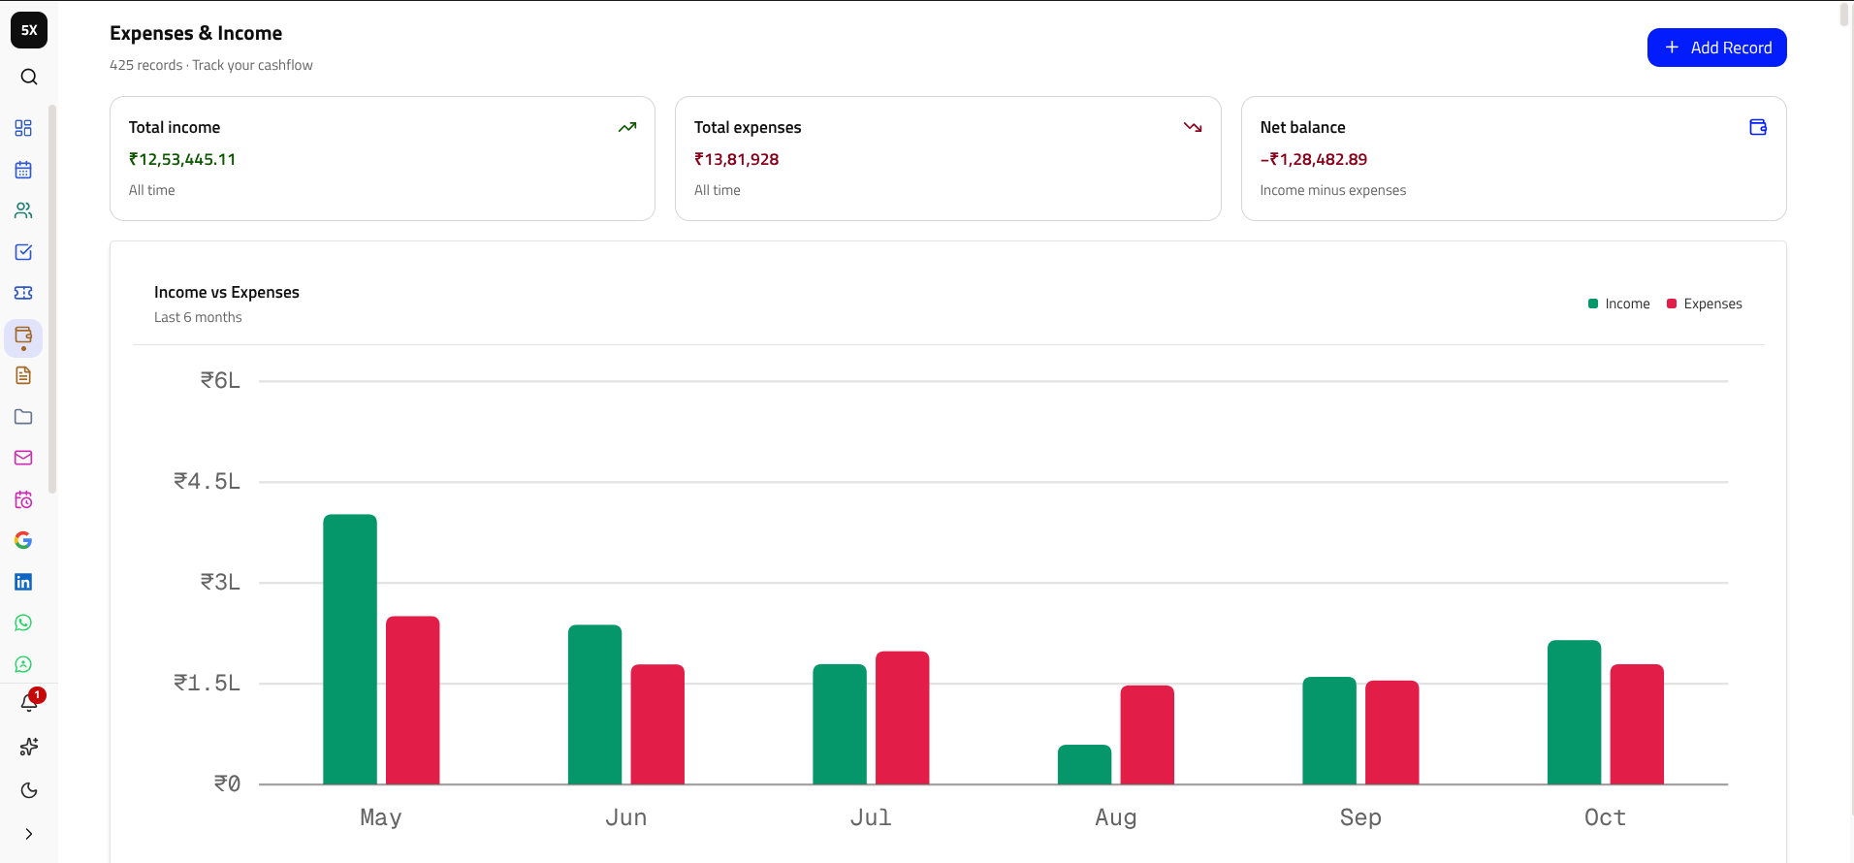The width and height of the screenshot is (1854, 863).
Task: Open the document notes icon
Action: click(x=23, y=375)
